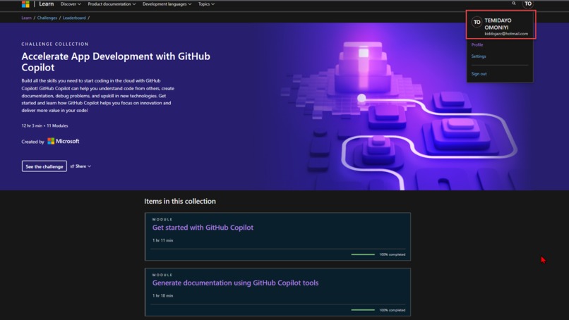Go to Learn breadcrumb link

tap(27, 18)
